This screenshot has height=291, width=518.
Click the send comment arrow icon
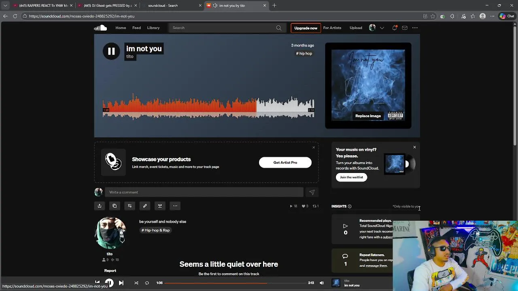312,192
